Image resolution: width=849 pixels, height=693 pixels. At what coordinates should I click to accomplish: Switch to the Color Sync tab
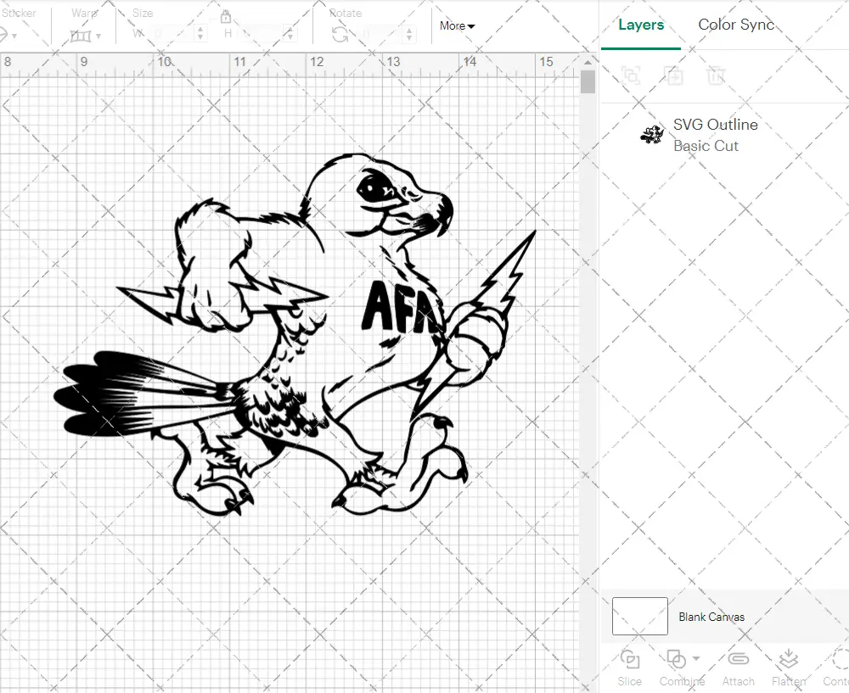736,25
